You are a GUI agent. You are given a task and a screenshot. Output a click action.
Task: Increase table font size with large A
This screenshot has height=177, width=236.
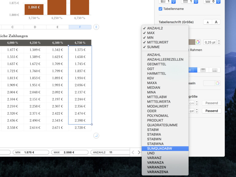[x=216, y=22]
